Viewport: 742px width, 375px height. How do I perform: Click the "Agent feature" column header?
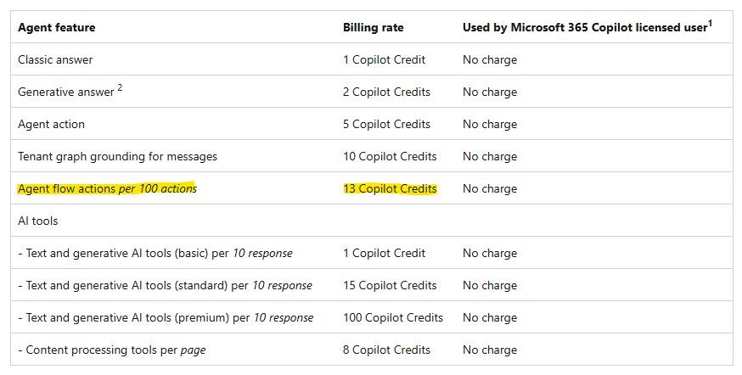(57, 28)
